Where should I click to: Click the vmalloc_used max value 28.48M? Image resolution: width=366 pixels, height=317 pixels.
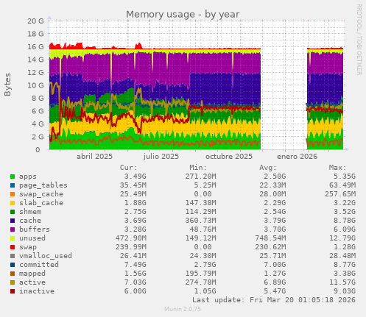coord(342,256)
